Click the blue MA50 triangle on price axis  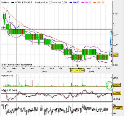click(x=112, y=55)
